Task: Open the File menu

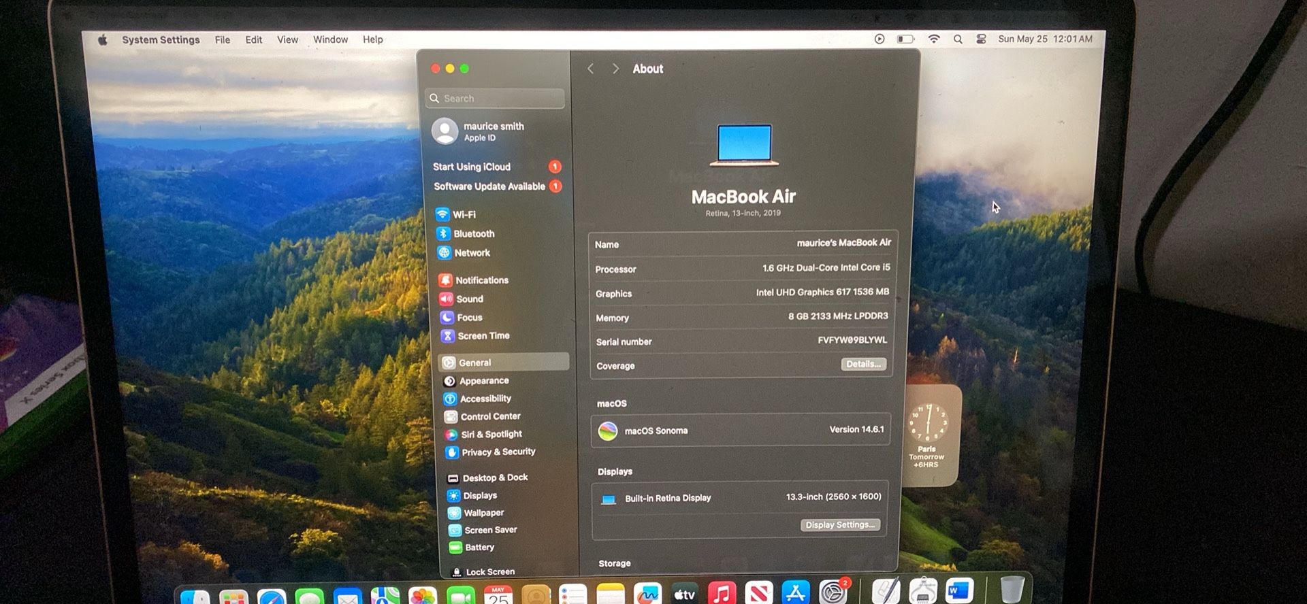Action: (223, 39)
